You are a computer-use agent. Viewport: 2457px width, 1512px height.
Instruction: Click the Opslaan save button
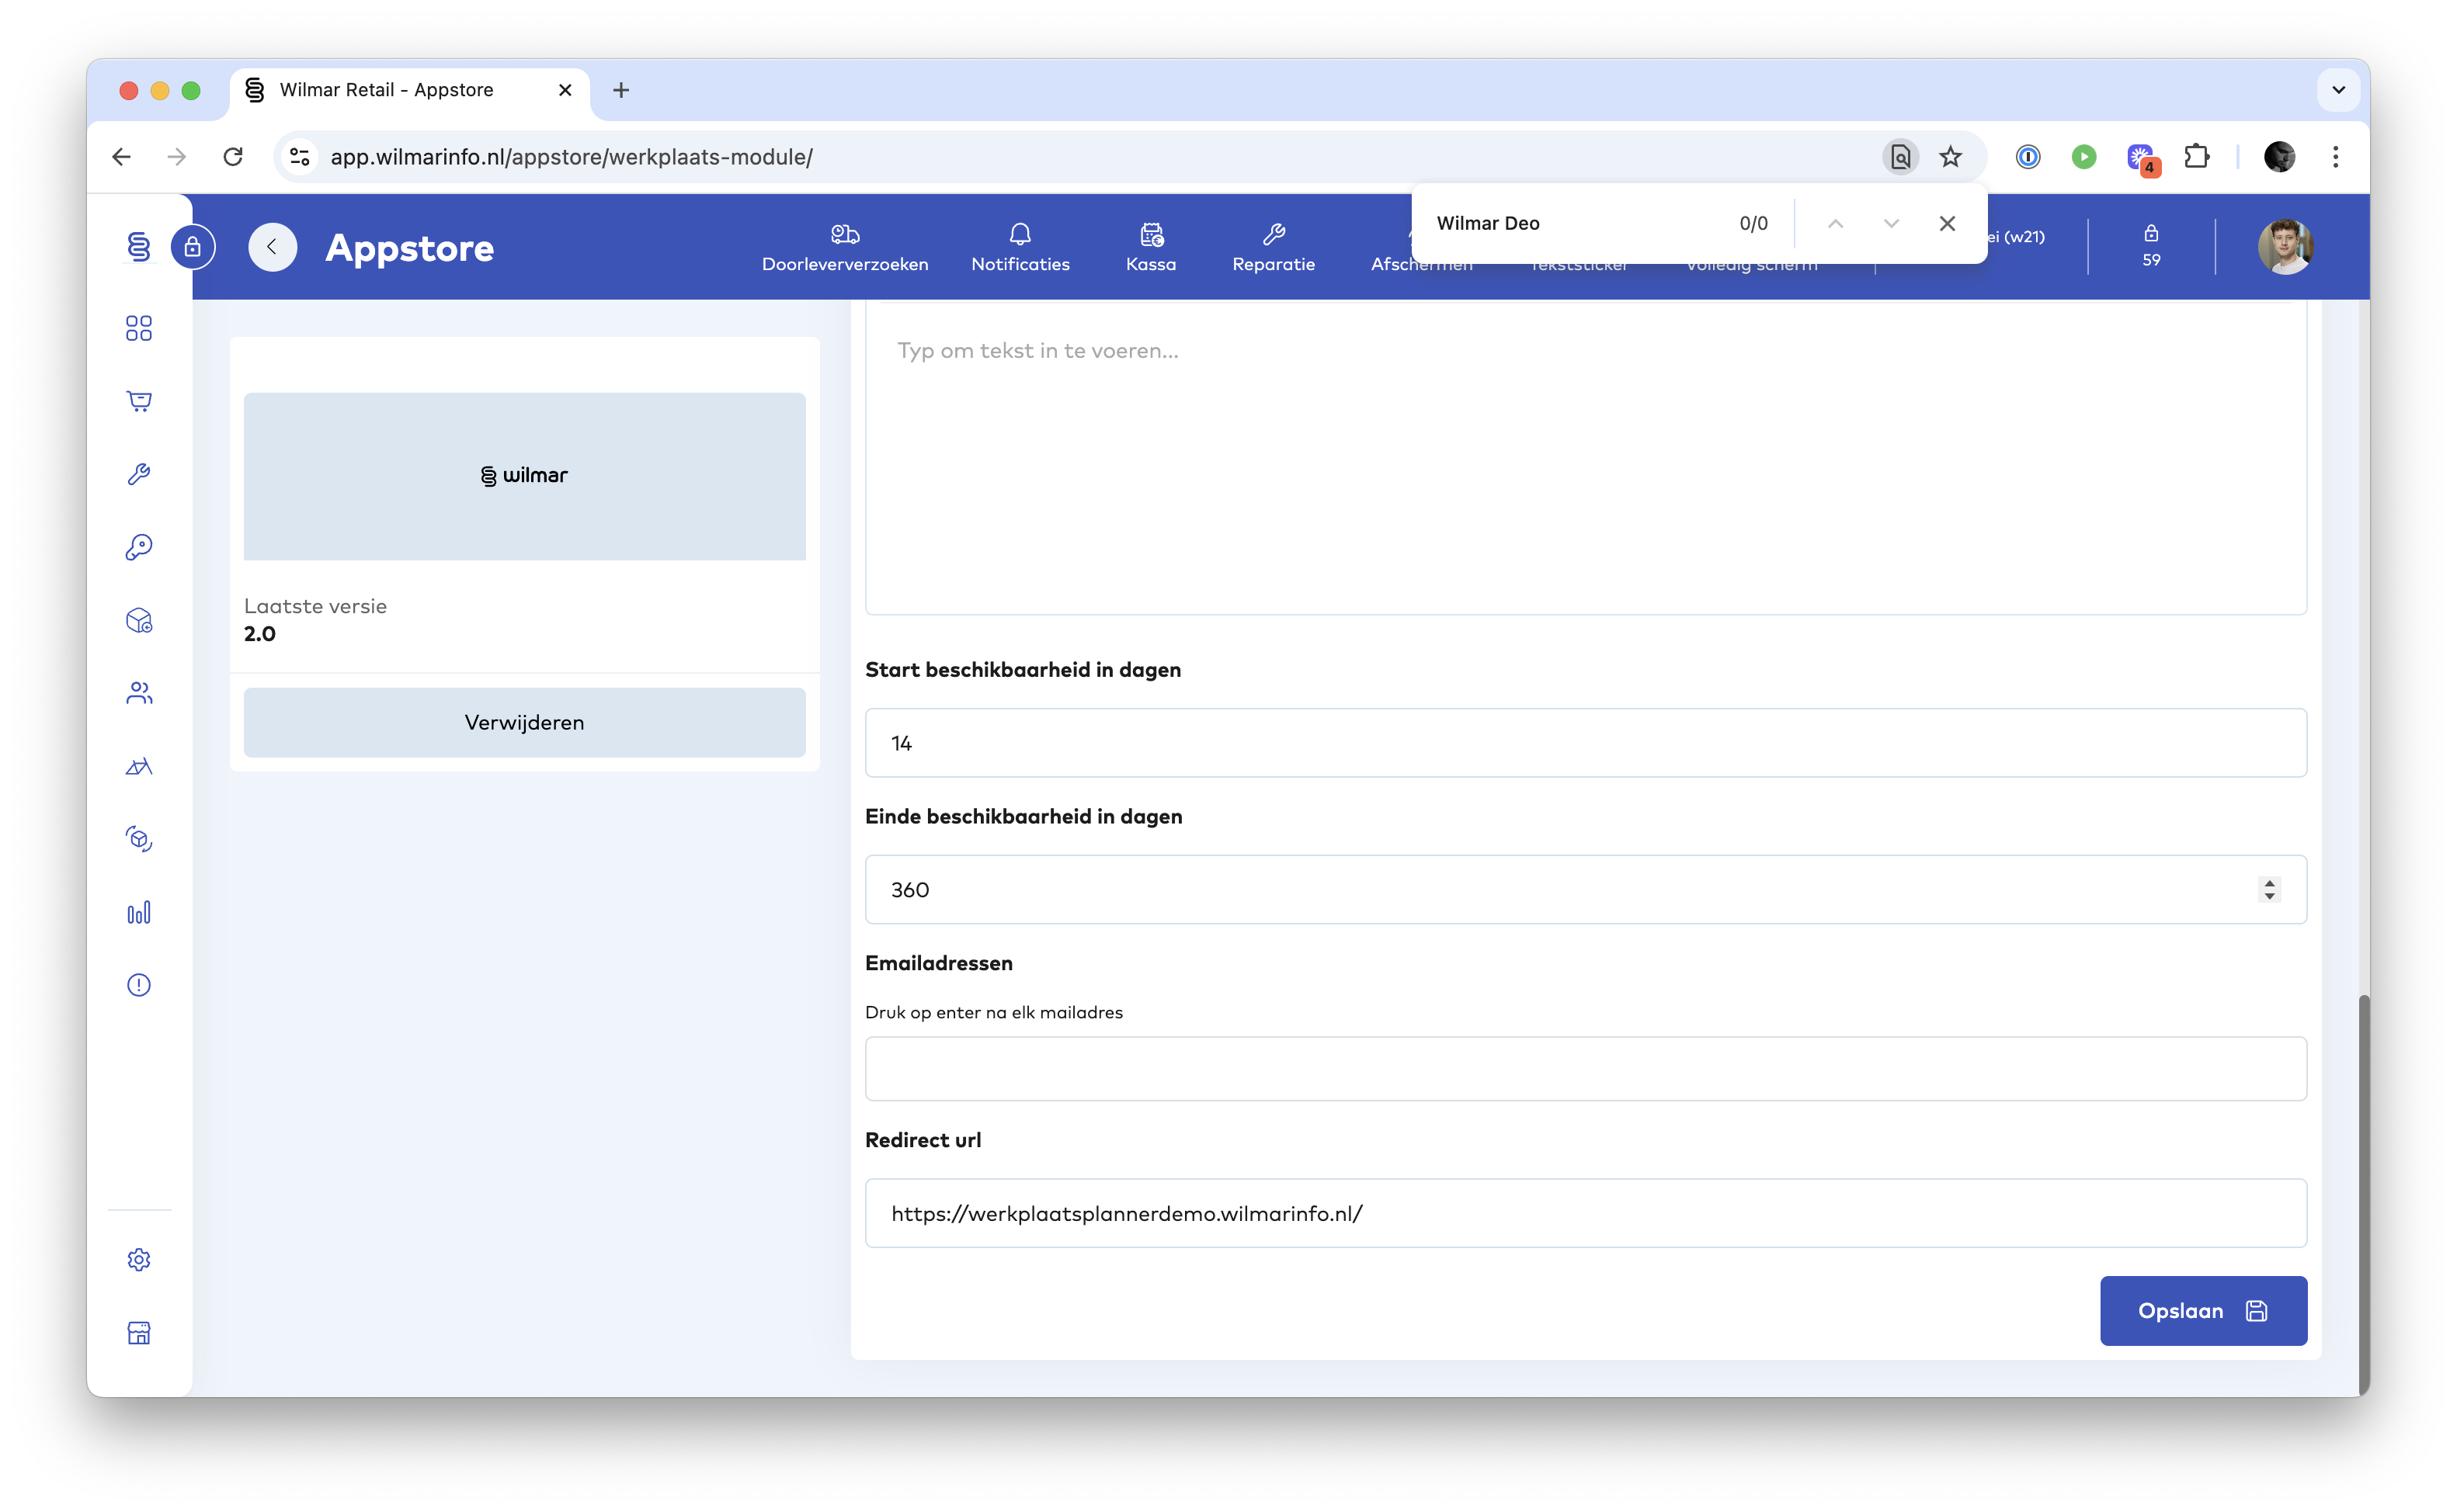(2203, 1310)
